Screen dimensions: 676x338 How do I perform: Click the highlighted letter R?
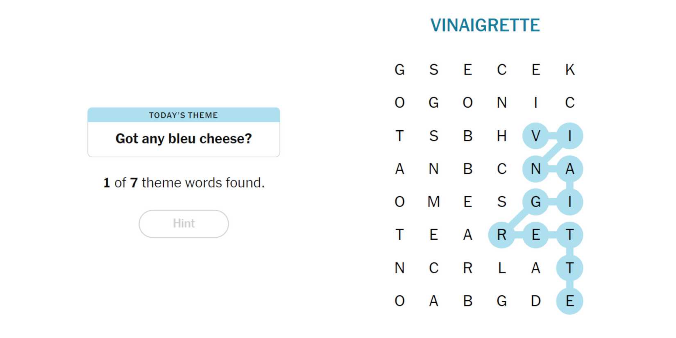(501, 235)
